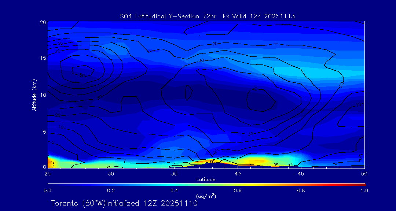Click latitude axis tick "30" below the plot
396x211 pixels.
point(111,174)
